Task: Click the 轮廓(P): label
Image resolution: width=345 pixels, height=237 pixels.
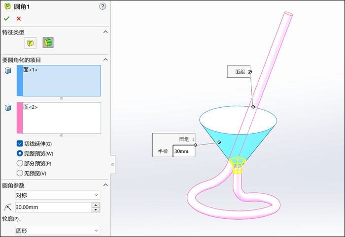Action: [x=11, y=219]
